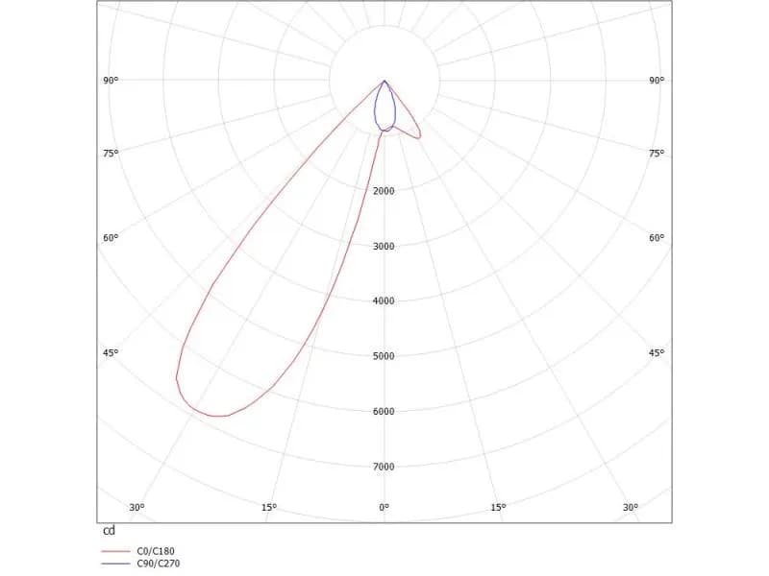The width and height of the screenshot is (769, 576).
Task: Click the right 15° angle label
Action: (498, 508)
